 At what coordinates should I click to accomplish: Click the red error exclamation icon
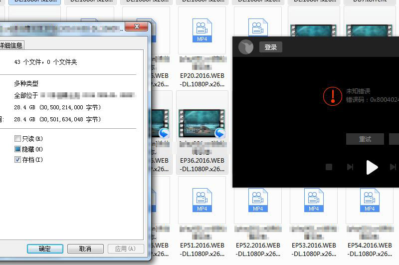pos(333,96)
